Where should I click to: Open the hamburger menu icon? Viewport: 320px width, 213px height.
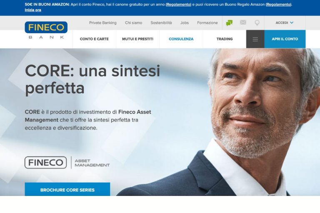pos(255,39)
